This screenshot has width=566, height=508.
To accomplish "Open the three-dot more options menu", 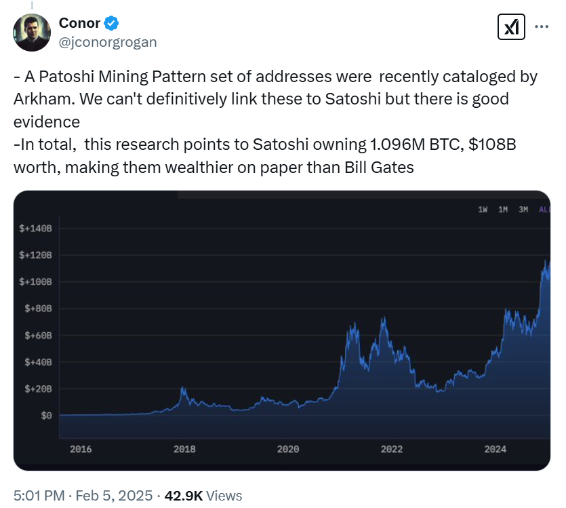I will [x=542, y=27].
